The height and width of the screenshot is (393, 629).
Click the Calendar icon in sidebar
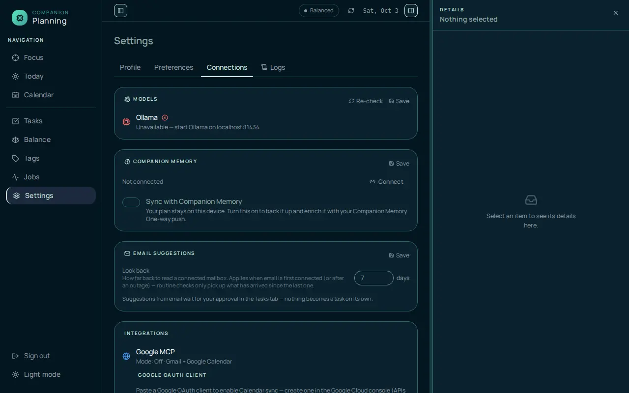point(15,95)
